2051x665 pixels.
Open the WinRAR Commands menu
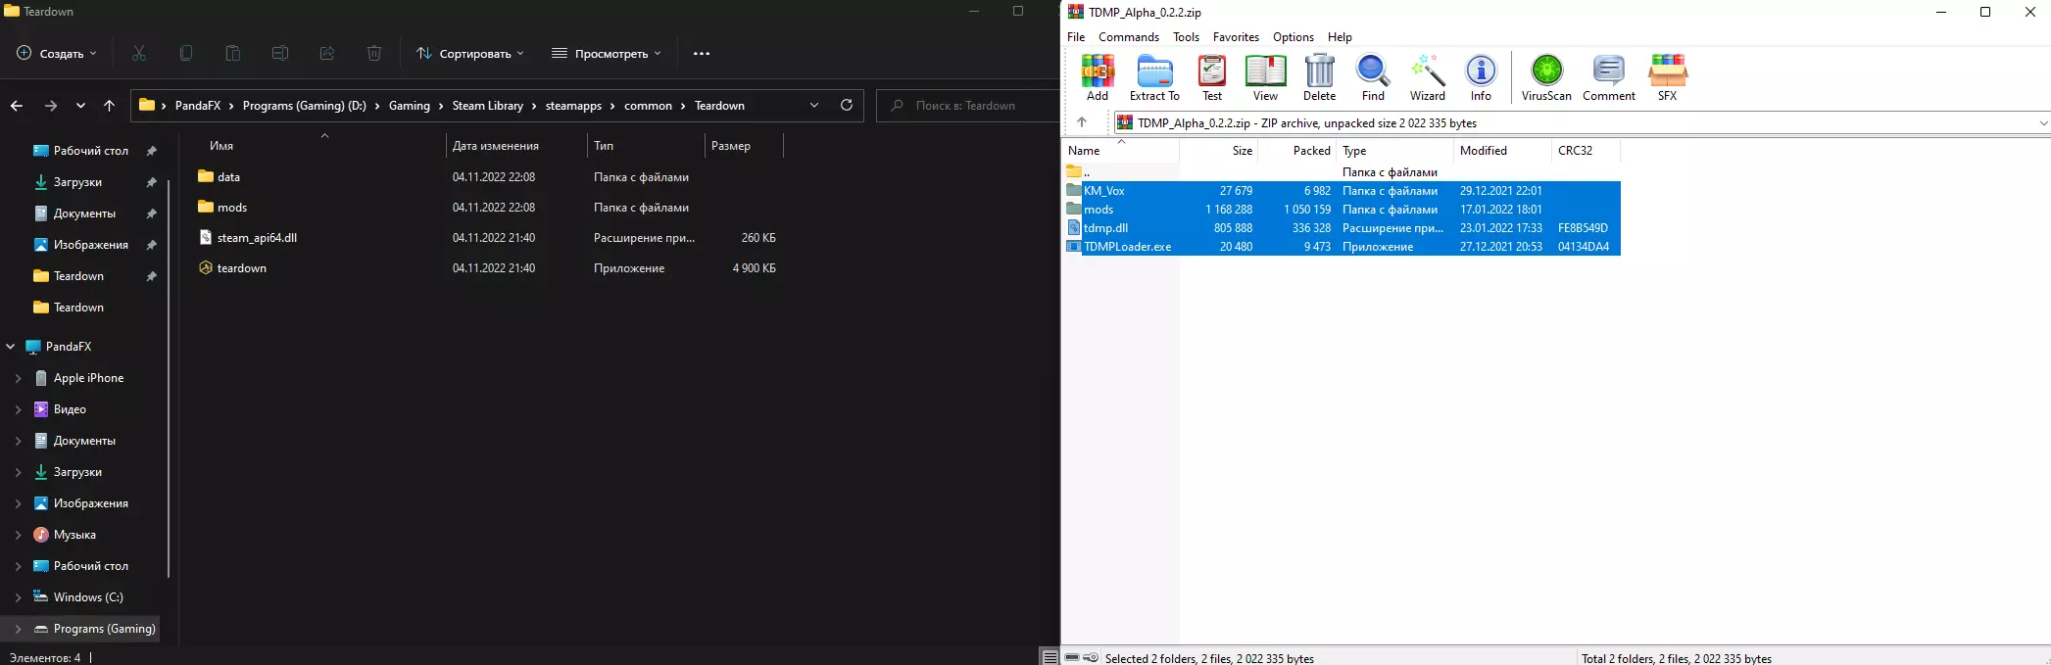pyautogui.click(x=1128, y=36)
